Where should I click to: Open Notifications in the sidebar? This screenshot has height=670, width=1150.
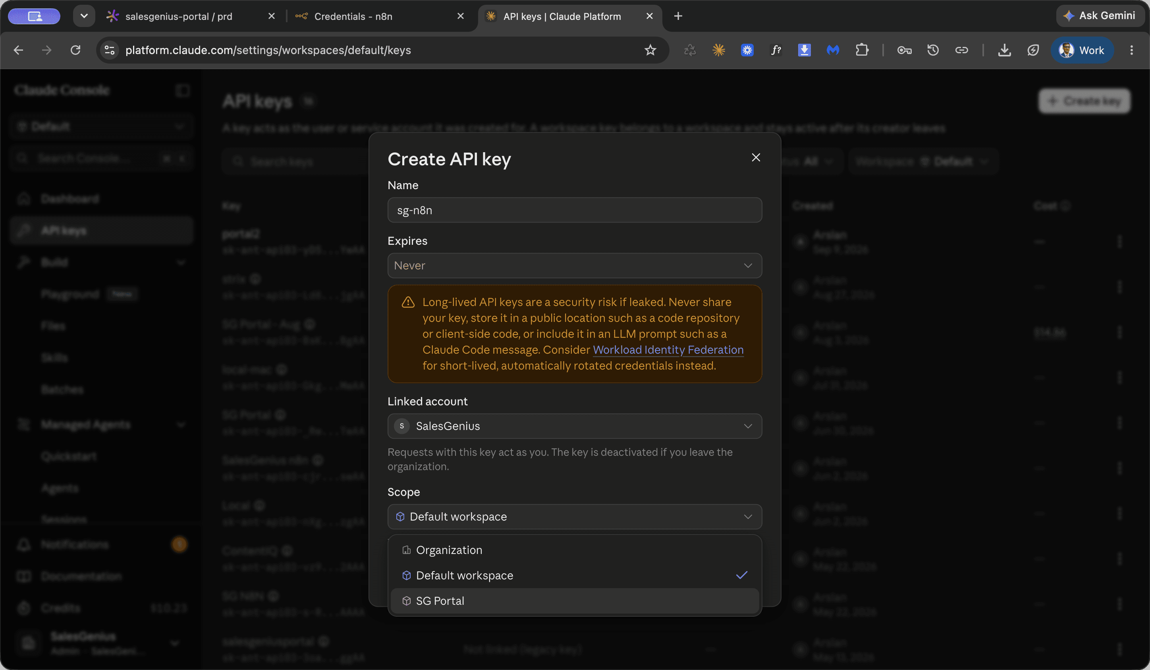[101, 544]
